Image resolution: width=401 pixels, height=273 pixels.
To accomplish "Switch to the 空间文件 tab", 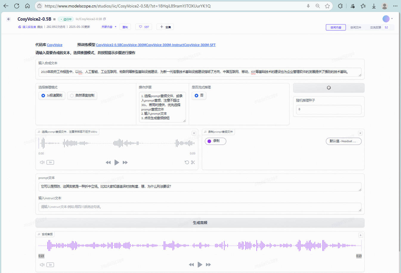I will (356, 27).
